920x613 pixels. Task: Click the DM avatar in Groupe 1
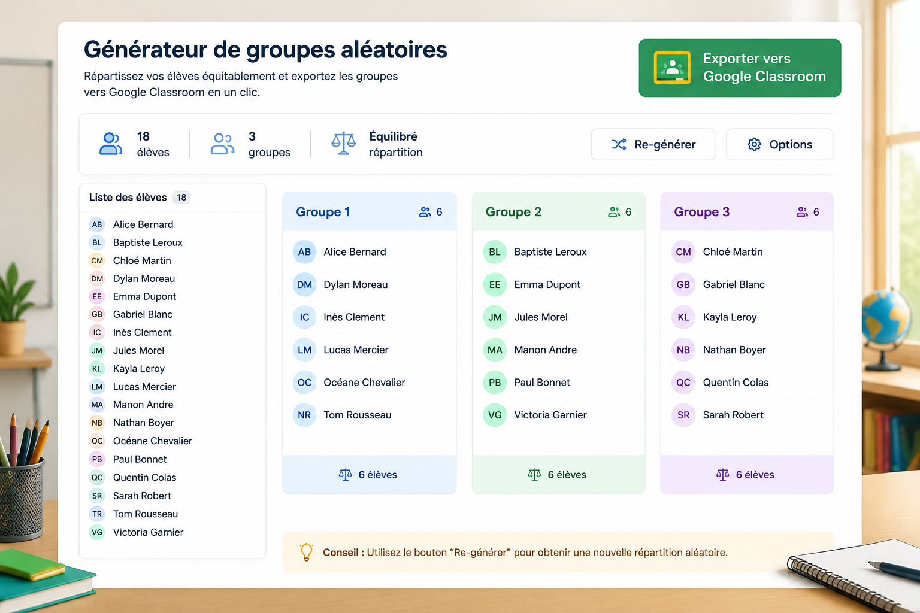(x=304, y=285)
